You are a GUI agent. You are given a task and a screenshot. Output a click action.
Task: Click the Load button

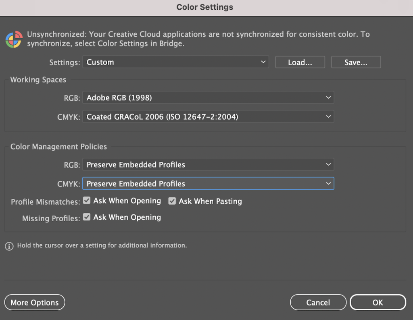coord(300,62)
